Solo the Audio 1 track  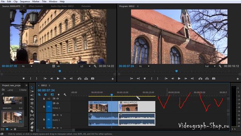tap(61, 115)
